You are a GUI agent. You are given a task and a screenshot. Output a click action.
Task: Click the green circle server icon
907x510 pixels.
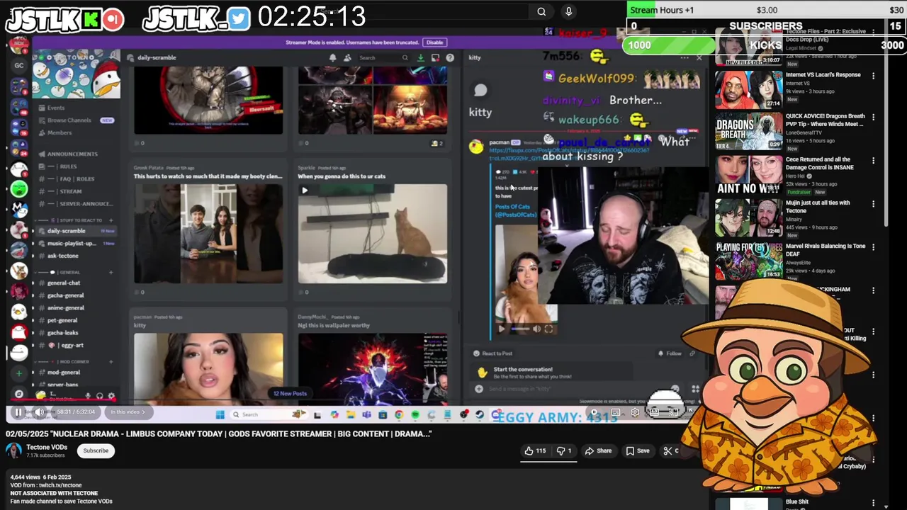click(x=19, y=189)
